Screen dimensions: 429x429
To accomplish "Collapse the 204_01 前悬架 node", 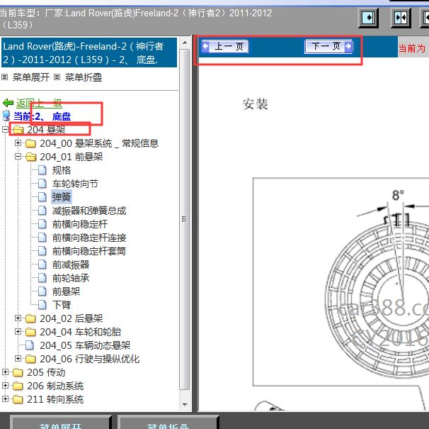I will [18, 157].
